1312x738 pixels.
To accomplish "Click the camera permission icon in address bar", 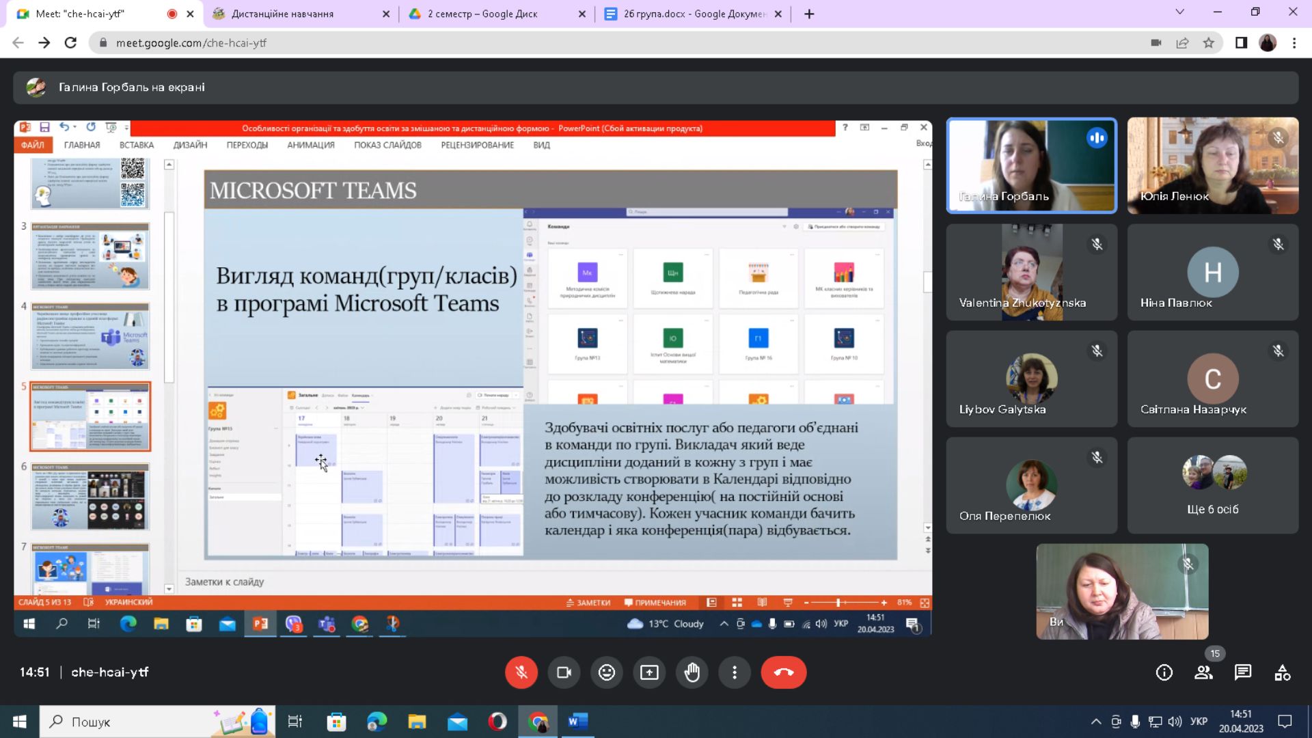I will pyautogui.click(x=1156, y=42).
